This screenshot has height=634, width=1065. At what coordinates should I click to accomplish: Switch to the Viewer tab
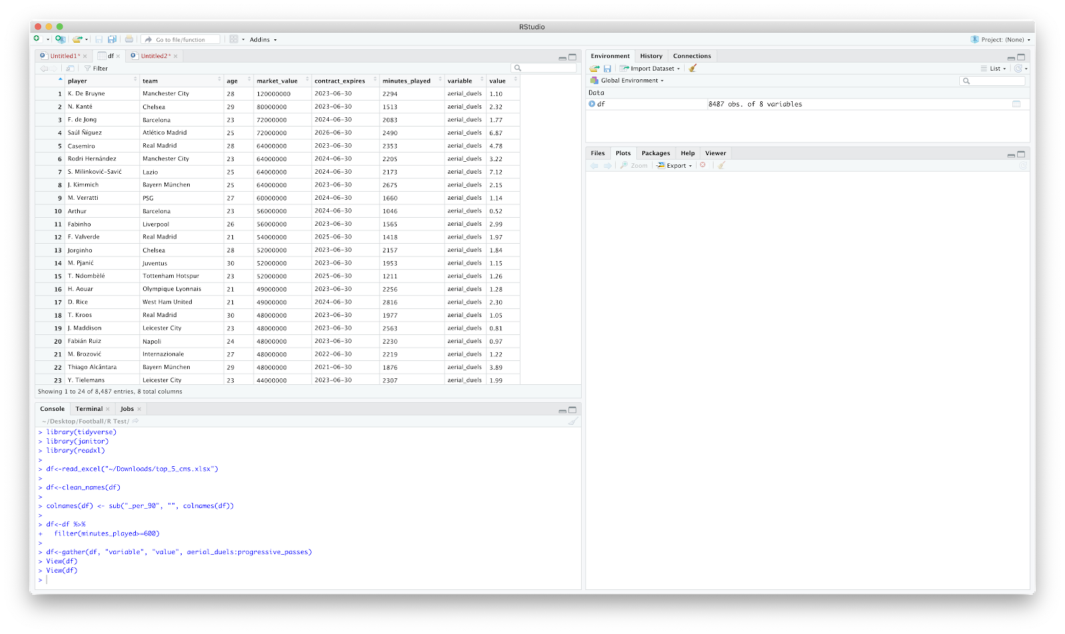[716, 153]
